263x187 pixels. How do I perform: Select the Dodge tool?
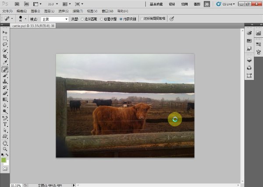pos(5,111)
